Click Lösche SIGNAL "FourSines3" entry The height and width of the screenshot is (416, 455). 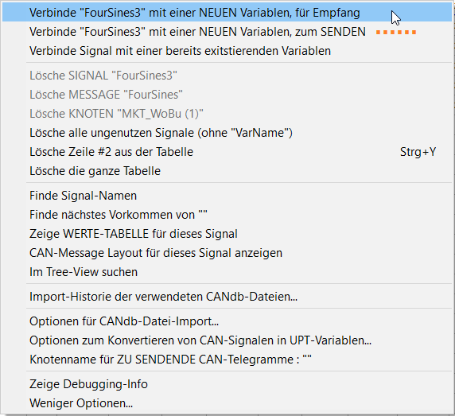coord(227,76)
